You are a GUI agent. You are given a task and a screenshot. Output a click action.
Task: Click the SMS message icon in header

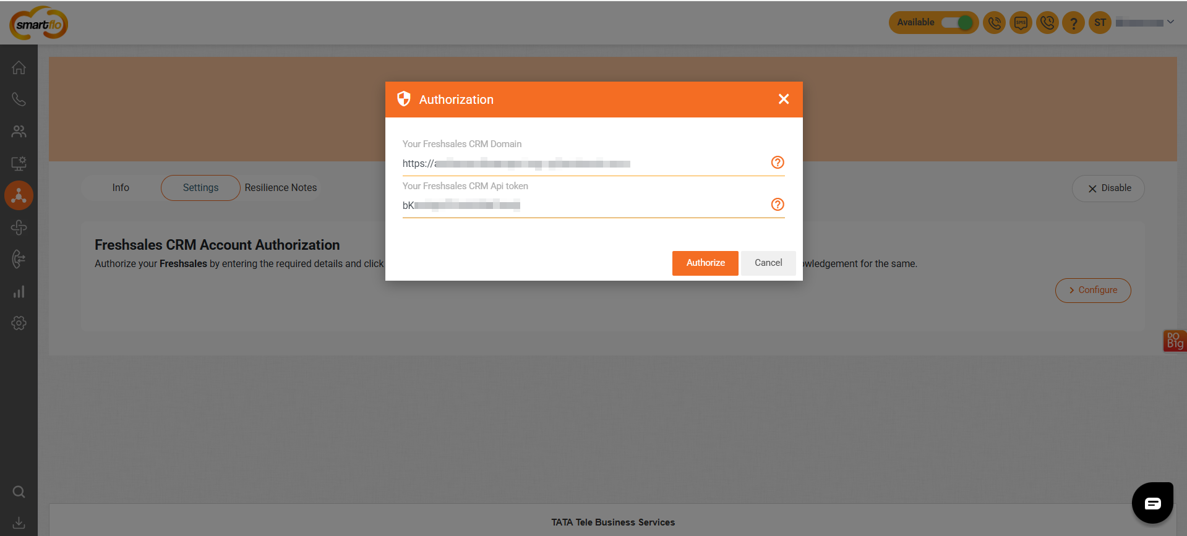coord(1021,23)
